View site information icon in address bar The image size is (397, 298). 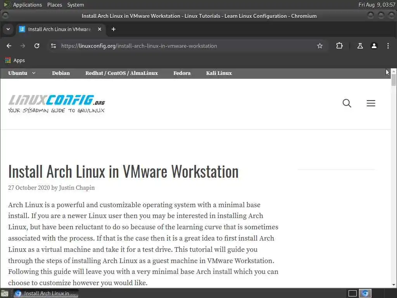click(x=54, y=46)
